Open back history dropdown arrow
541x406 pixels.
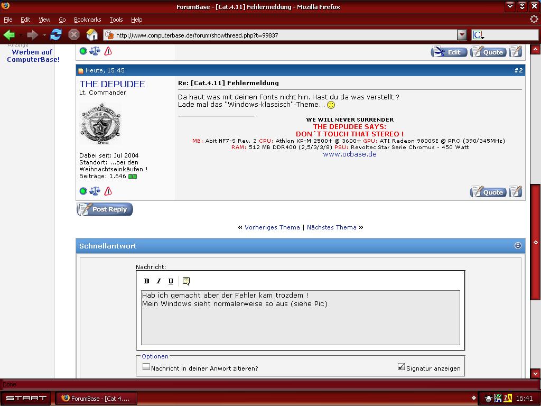tap(21, 35)
